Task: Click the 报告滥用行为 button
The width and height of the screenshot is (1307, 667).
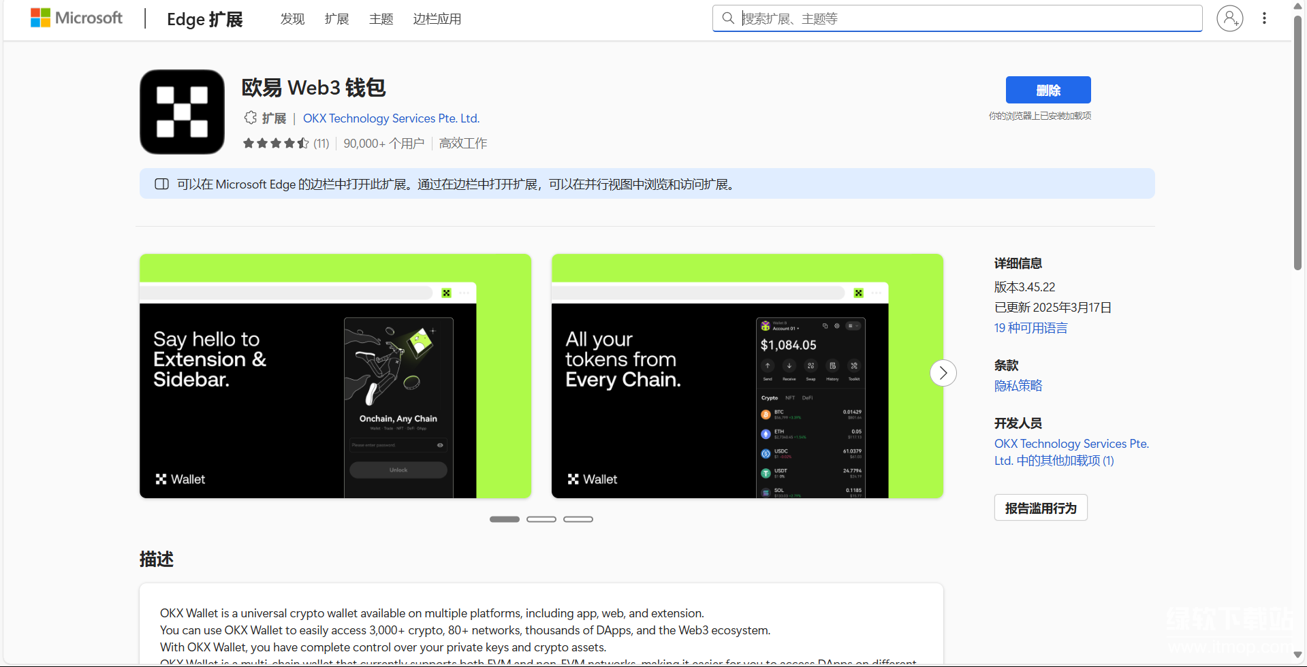Action: click(x=1041, y=508)
